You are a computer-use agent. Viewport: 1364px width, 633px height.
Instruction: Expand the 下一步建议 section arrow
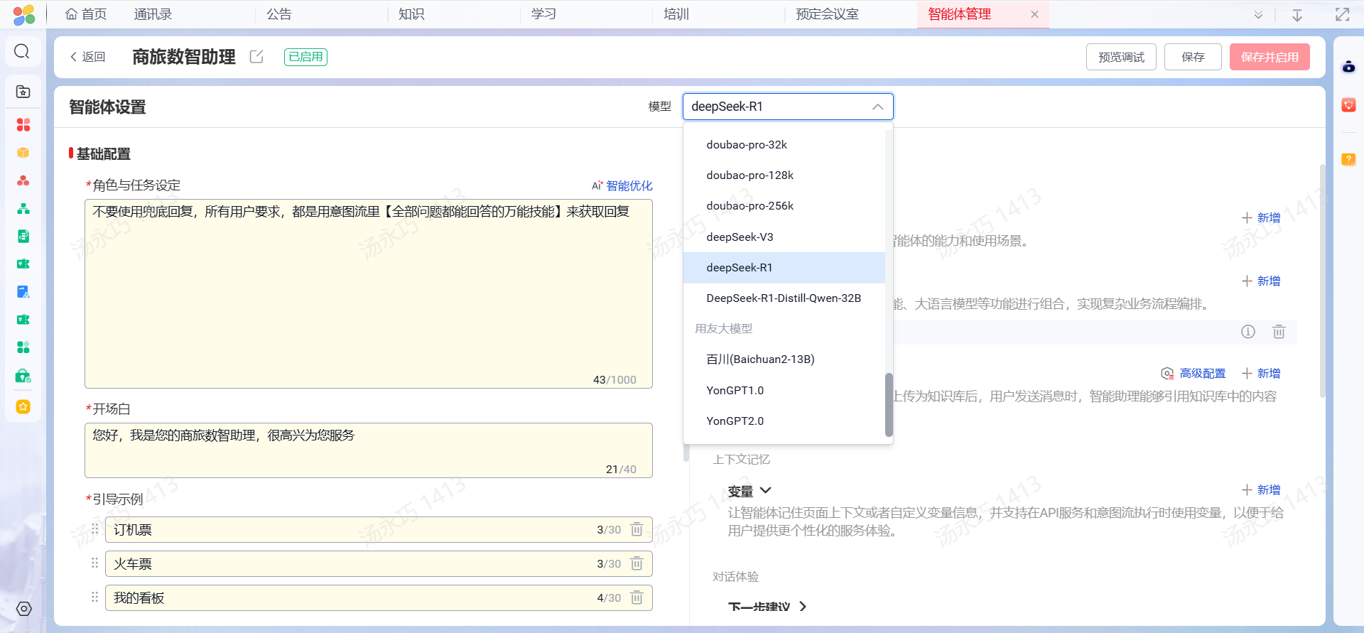[x=803, y=606]
